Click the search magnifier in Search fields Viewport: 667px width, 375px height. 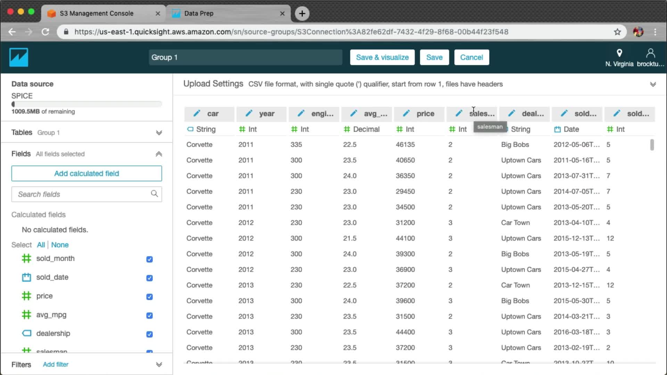click(x=154, y=194)
